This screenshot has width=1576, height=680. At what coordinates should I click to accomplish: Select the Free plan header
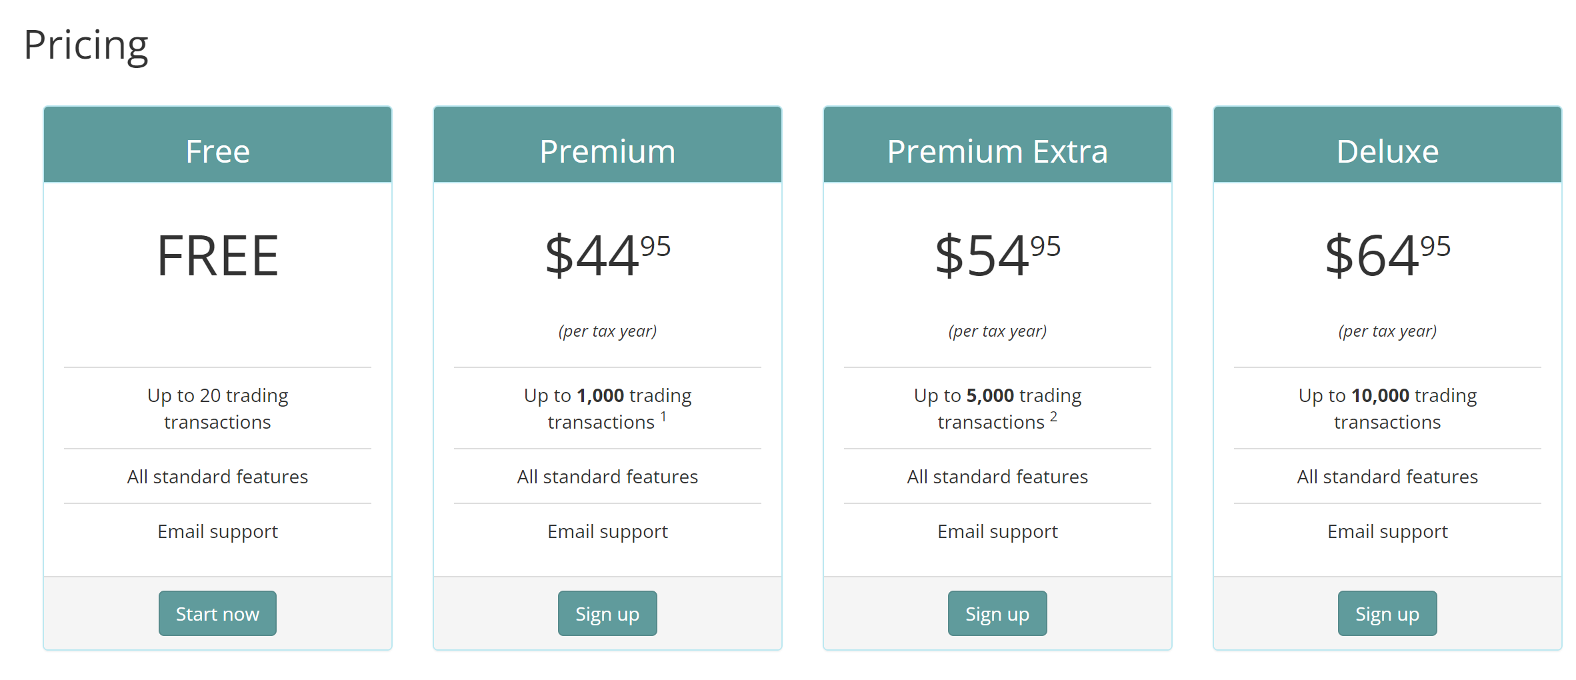pos(217,151)
